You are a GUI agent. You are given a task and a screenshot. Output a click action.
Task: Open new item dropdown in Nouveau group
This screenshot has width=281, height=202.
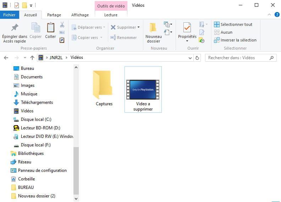(168, 24)
